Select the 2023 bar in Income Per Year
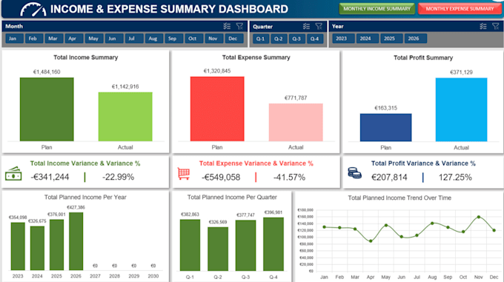504x282 pixels. point(18,246)
